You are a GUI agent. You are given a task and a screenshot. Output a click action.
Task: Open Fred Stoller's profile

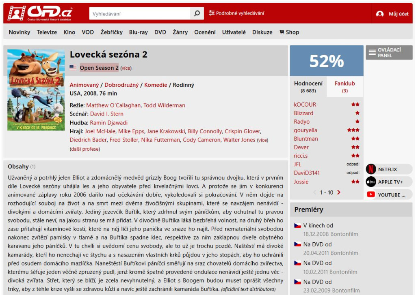tap(123, 140)
